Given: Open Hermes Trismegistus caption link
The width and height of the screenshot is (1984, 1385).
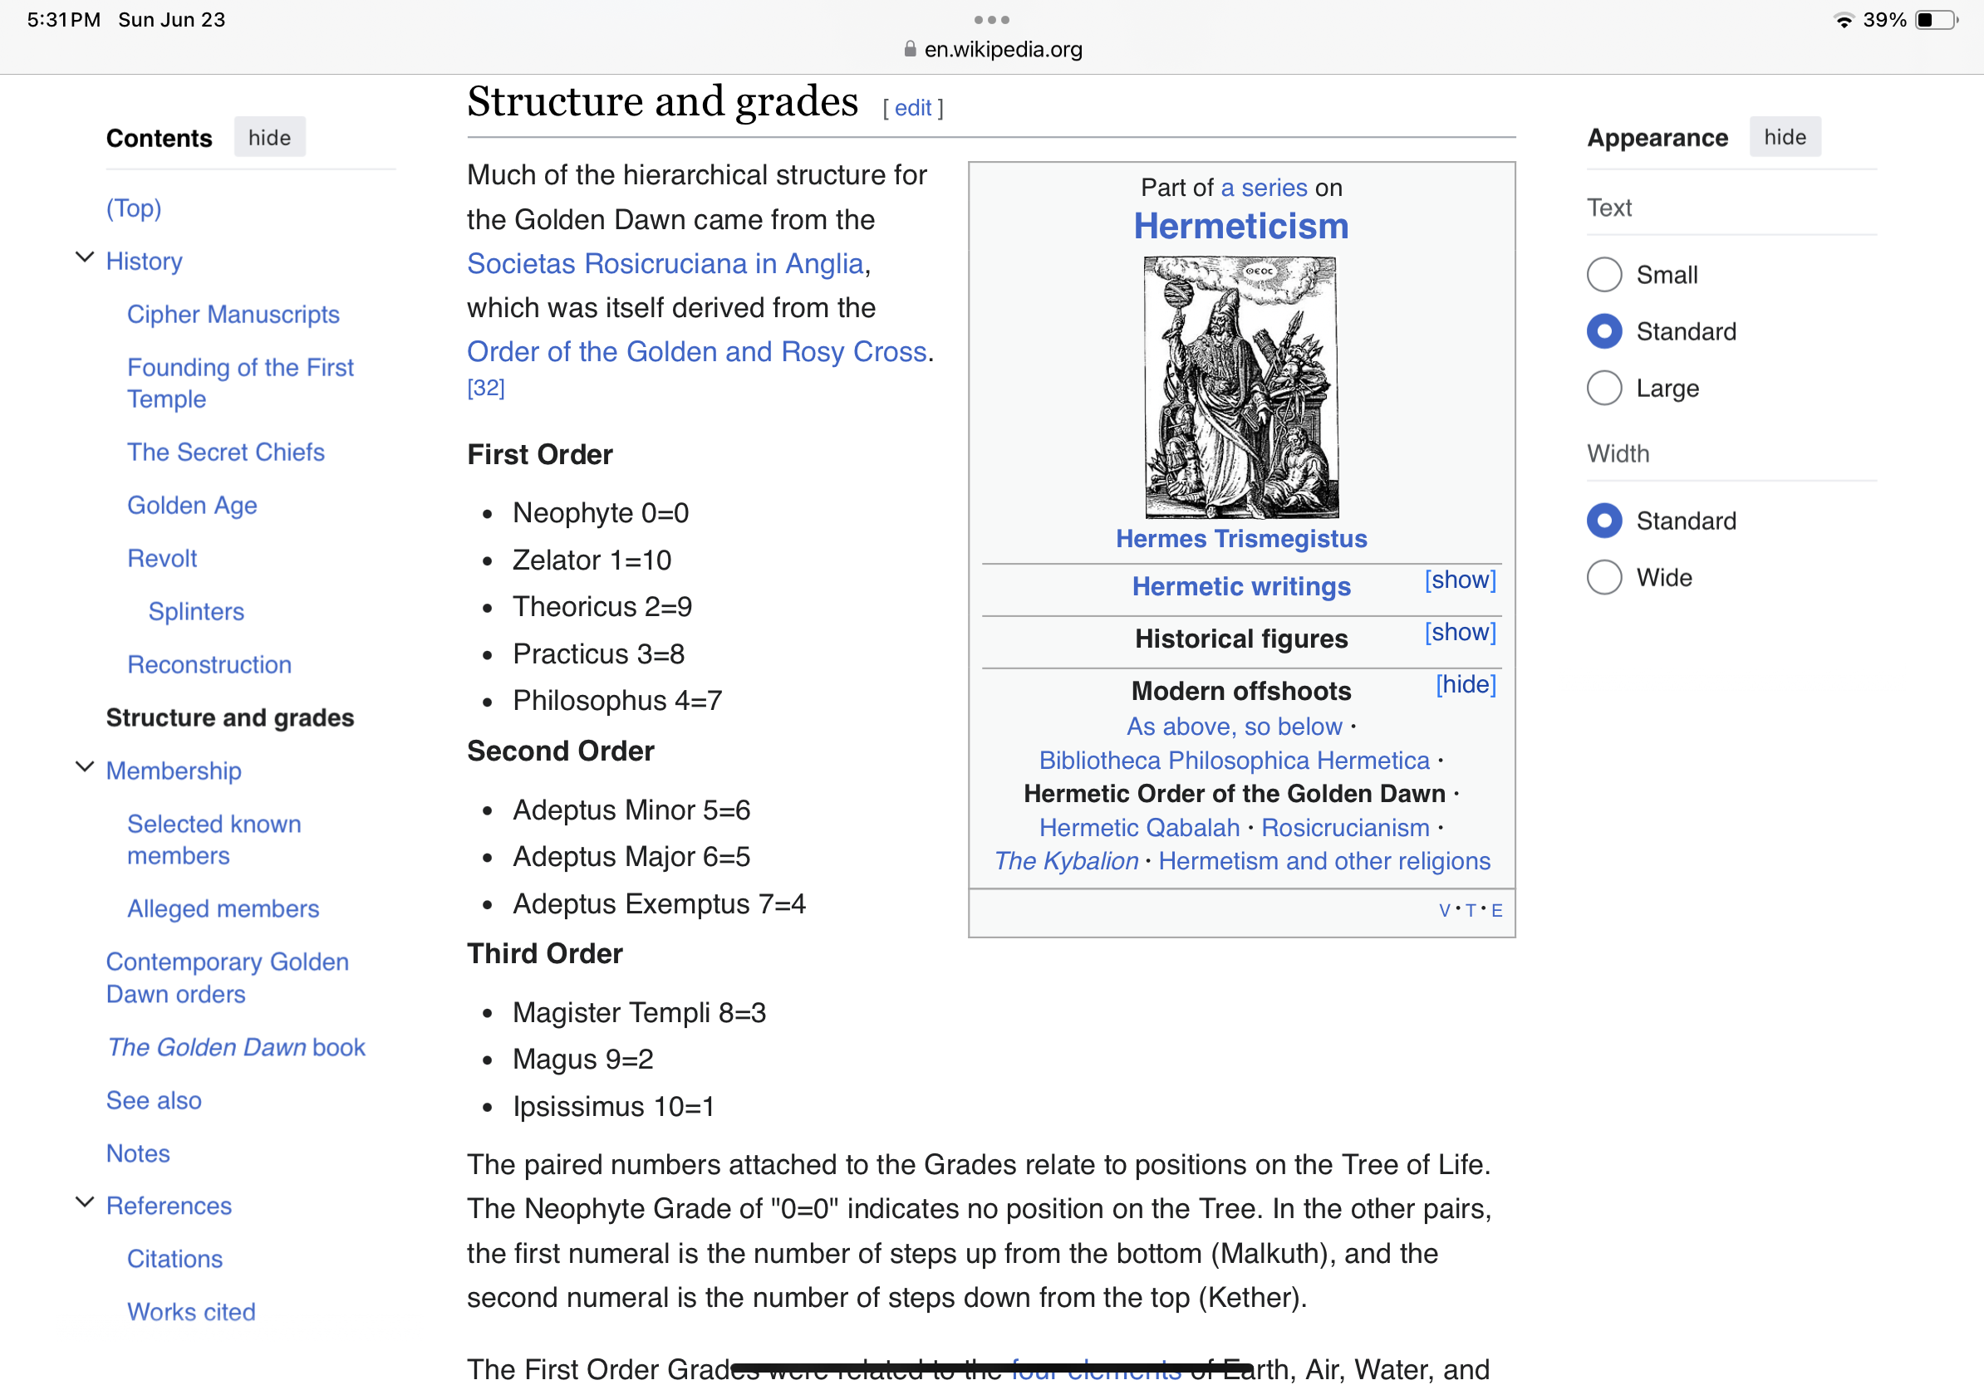Looking at the screenshot, I should (1241, 539).
